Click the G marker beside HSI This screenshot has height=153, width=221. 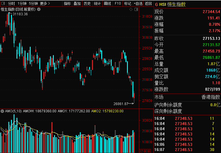pos(156,5)
